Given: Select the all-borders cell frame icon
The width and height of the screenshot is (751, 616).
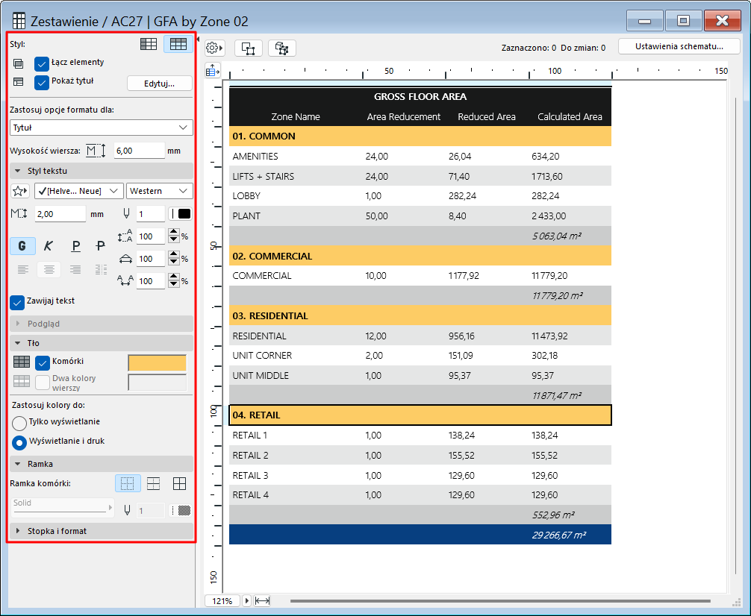Looking at the screenshot, I should point(179,484).
